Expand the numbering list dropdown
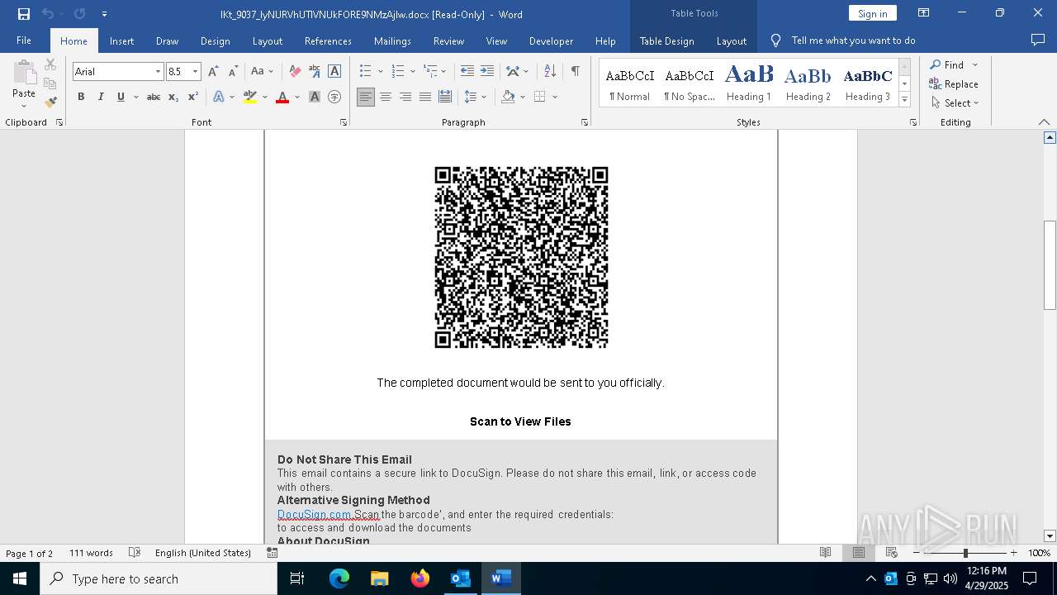The height and width of the screenshot is (595, 1057). (x=412, y=72)
